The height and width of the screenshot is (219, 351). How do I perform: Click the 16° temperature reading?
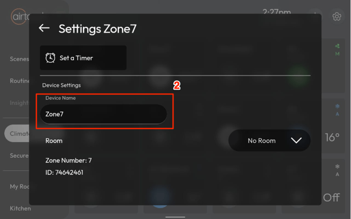click(x=332, y=137)
